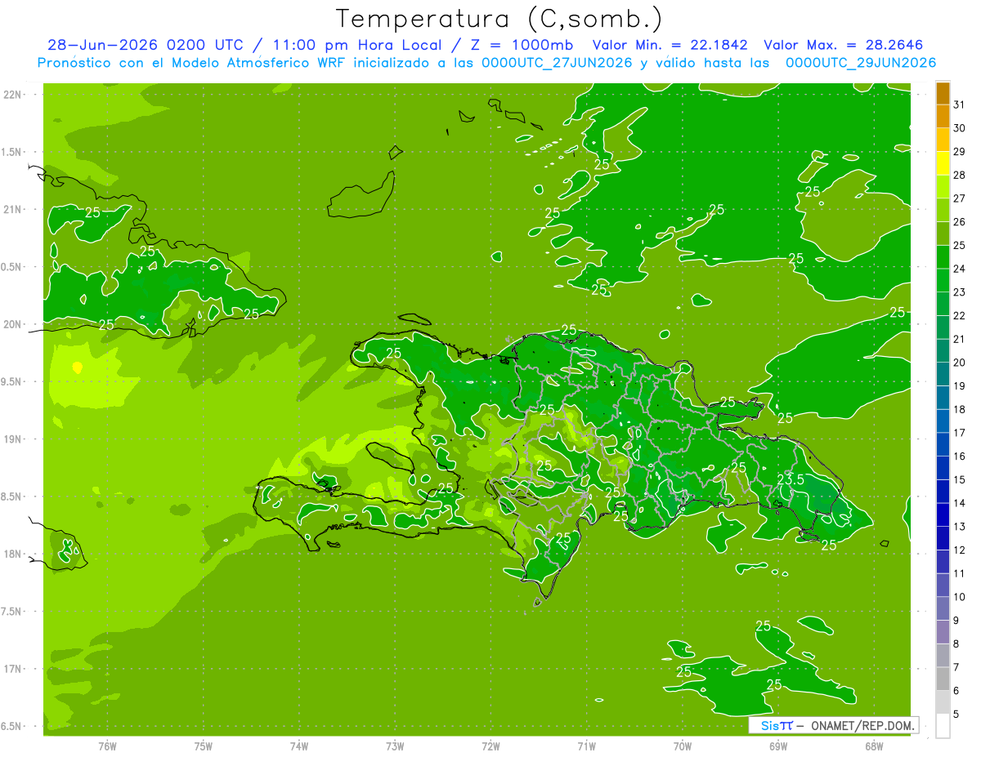Click the "SisTT" logo text
Image resolution: width=981 pixels, height=757 pixels.
click(x=776, y=725)
